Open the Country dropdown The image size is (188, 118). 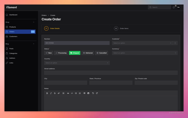point(77,63)
